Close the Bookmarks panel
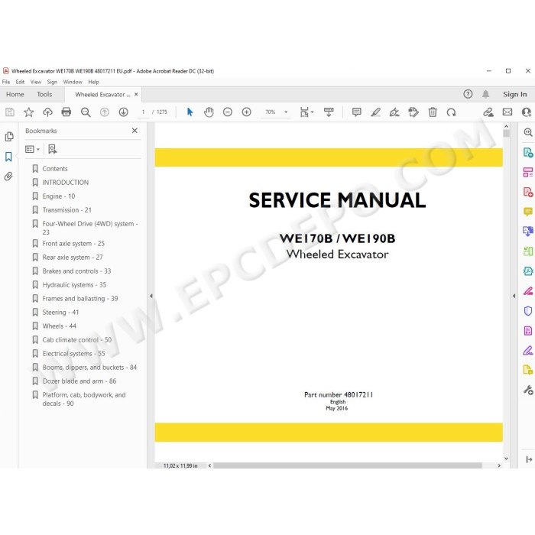This screenshot has height=535, width=535. coord(135,131)
